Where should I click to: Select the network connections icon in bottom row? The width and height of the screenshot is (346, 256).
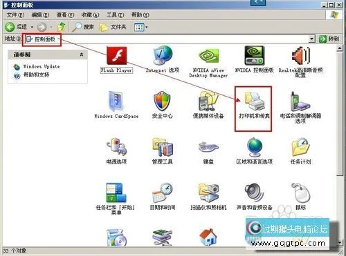pos(163,238)
